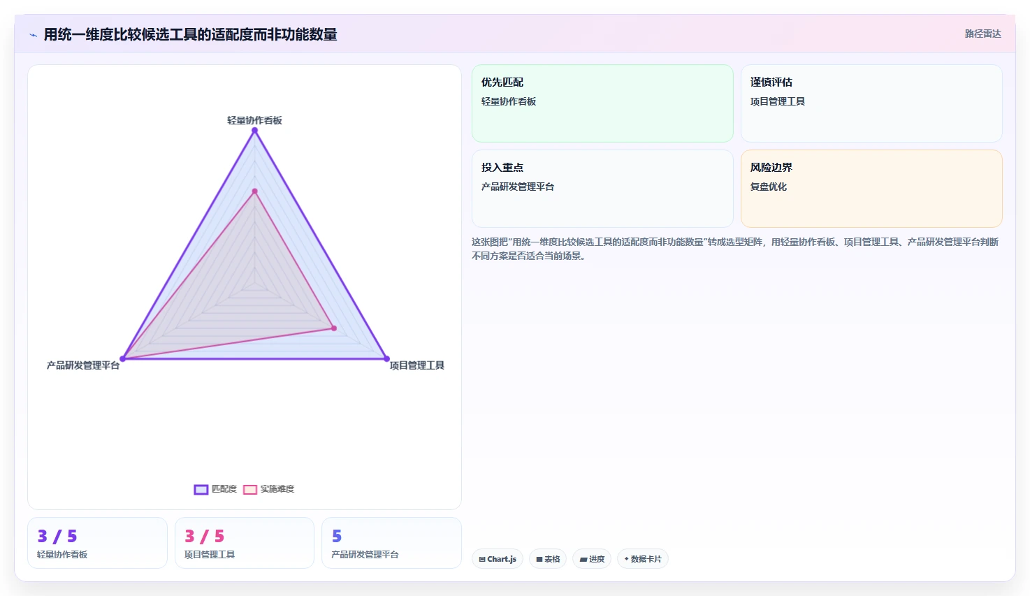Click 轻量协作看板 text in 优先匹配 card

pos(509,101)
